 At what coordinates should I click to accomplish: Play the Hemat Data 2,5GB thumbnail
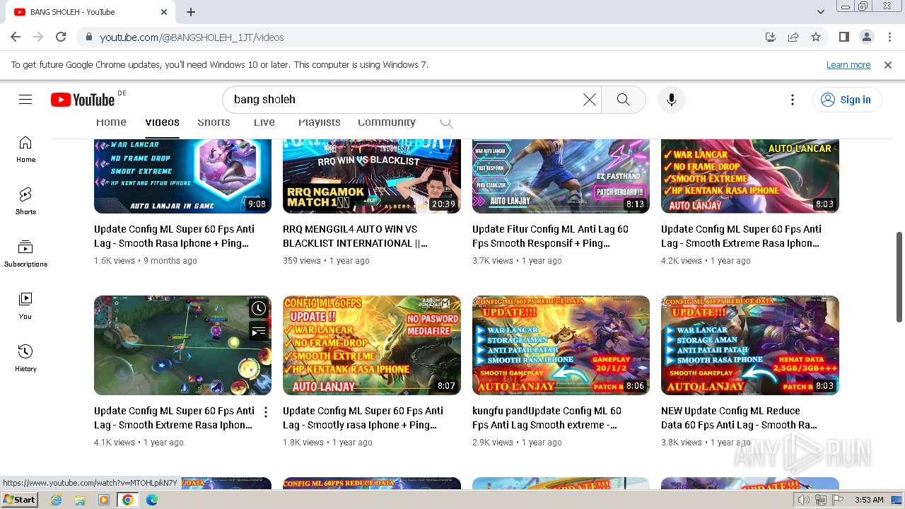pos(750,345)
